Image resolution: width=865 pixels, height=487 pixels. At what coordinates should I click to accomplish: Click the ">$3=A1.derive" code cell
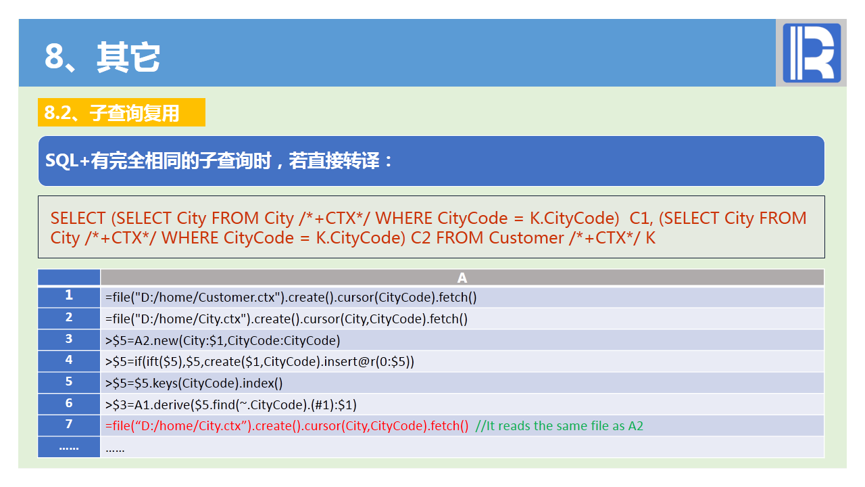[x=462, y=404]
